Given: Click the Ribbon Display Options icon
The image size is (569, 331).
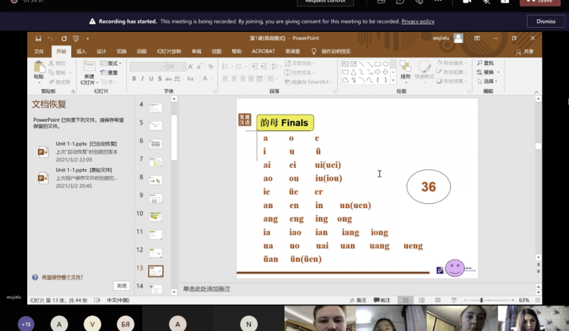Looking at the screenshot, I should click(x=477, y=38).
